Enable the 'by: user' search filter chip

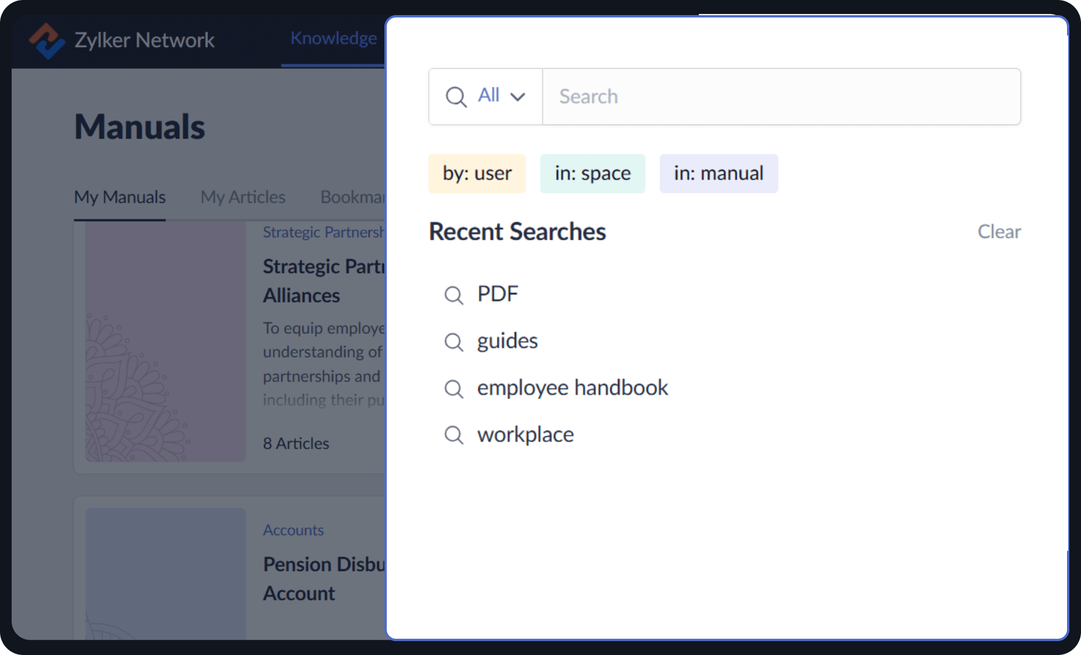tap(477, 173)
